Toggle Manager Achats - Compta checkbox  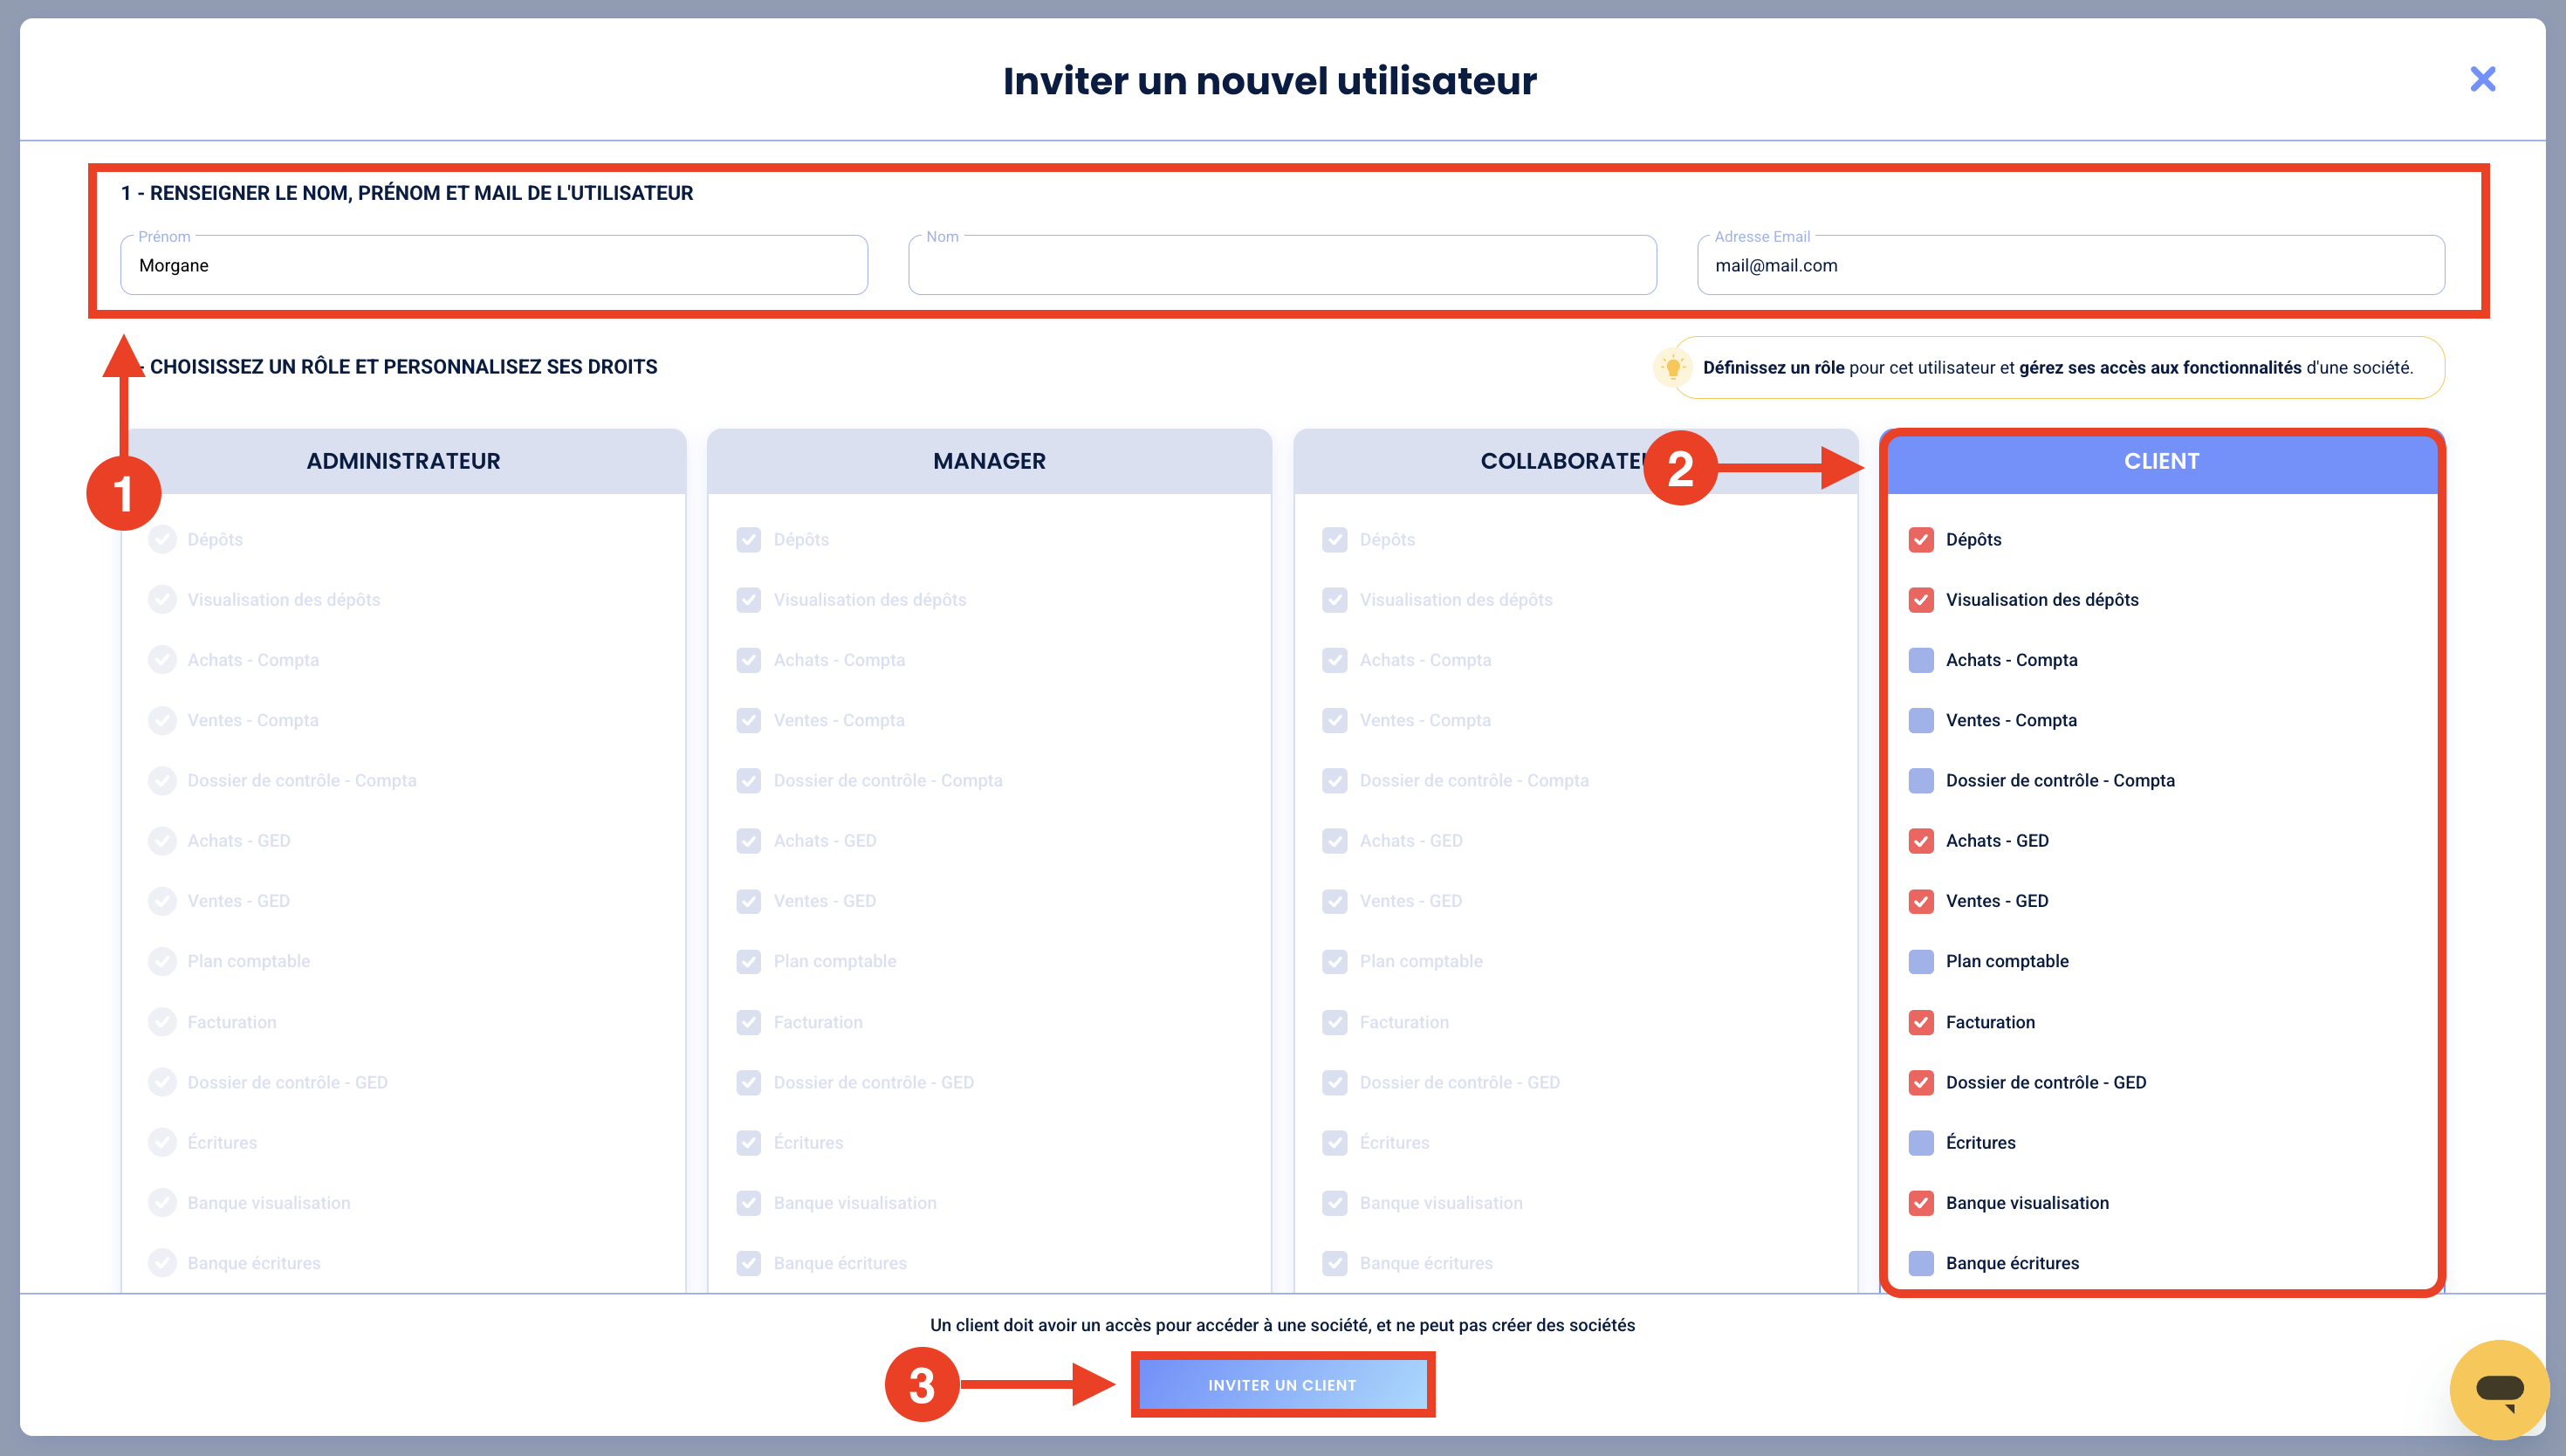[749, 660]
